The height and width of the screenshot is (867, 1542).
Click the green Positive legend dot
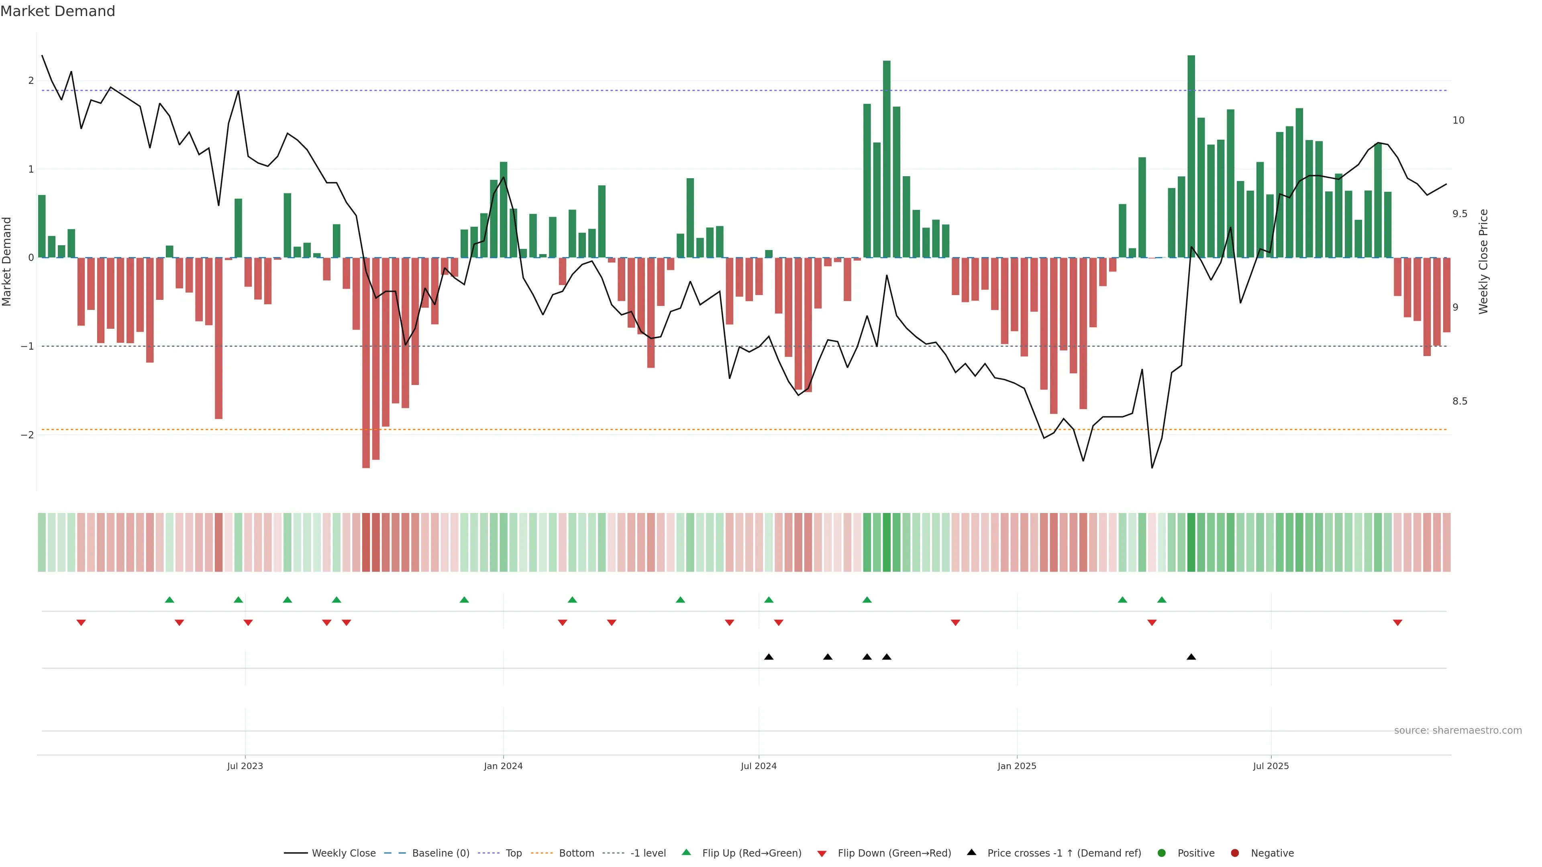pyautogui.click(x=1162, y=853)
